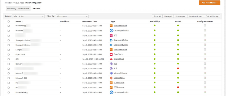This screenshot has height=96, width=226.
Task: Check the Linux-Web-App row checkbox
Action: click(9, 92)
